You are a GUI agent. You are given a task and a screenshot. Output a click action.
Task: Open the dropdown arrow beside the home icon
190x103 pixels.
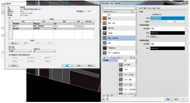[106, 58]
